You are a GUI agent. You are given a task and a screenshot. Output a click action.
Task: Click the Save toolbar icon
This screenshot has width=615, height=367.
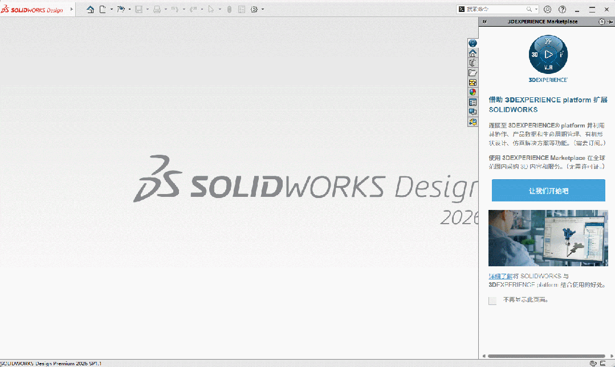[x=139, y=10]
